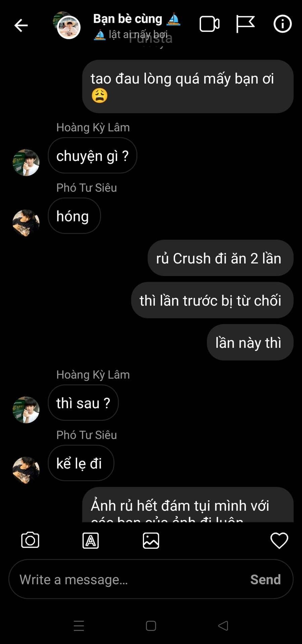Tap the back arrow icon
Screen dimensions: 302x644
(x=21, y=25)
